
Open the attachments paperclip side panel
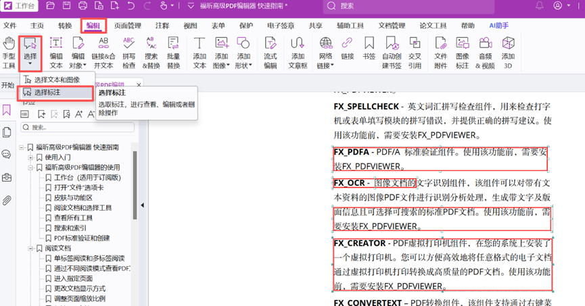point(7,201)
